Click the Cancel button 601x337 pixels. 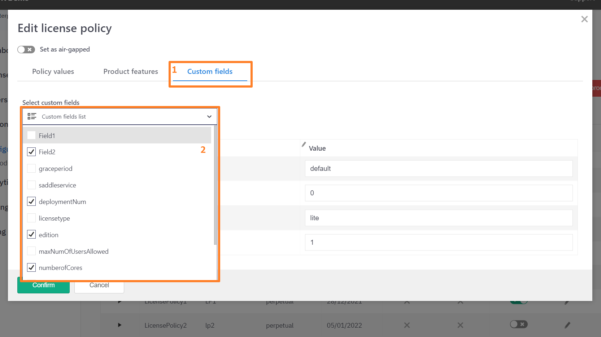tap(99, 285)
